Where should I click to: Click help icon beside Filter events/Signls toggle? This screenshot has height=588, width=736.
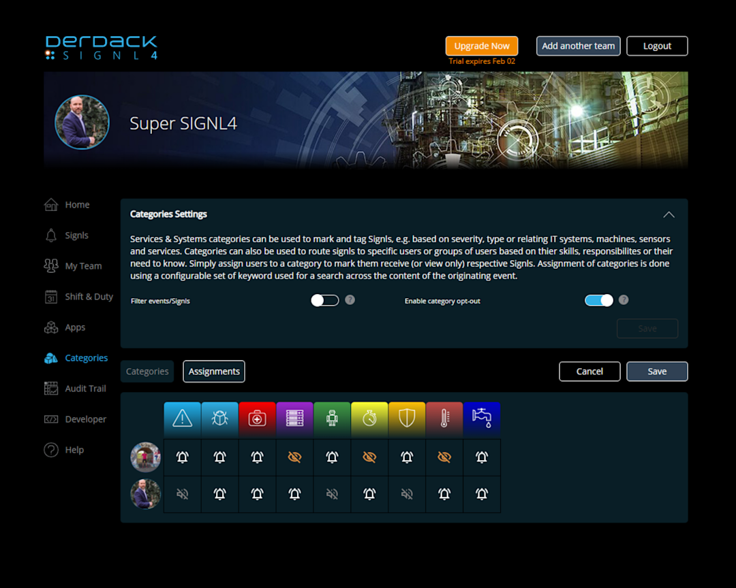click(350, 299)
